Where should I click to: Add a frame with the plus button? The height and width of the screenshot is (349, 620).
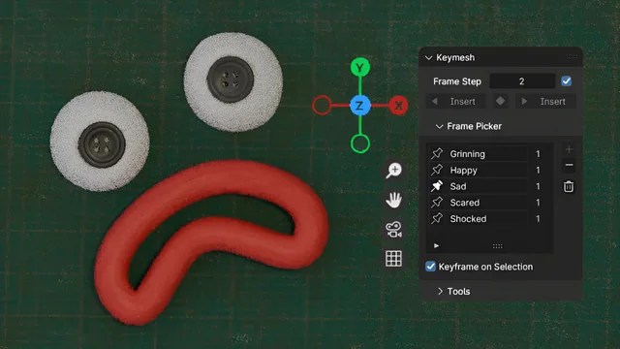click(569, 149)
